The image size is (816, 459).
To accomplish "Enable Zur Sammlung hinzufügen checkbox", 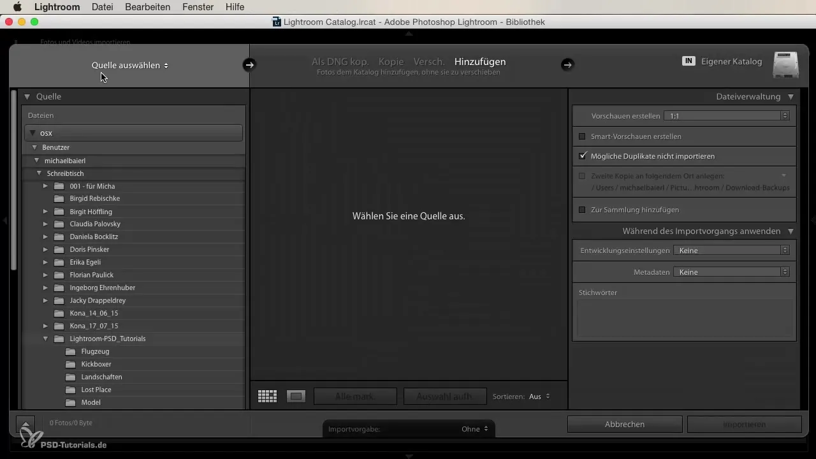I will pos(582,209).
